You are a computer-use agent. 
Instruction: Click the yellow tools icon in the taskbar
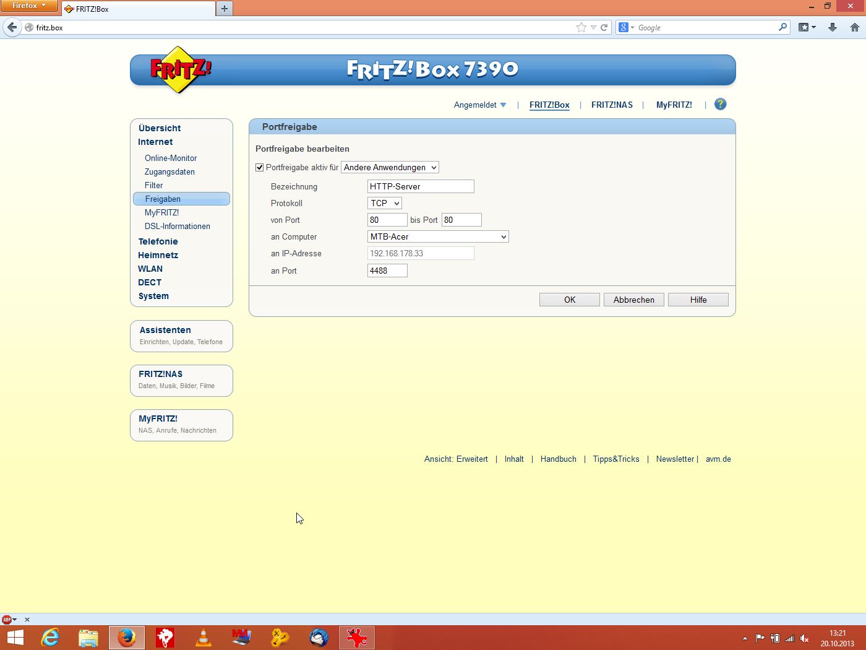click(280, 638)
